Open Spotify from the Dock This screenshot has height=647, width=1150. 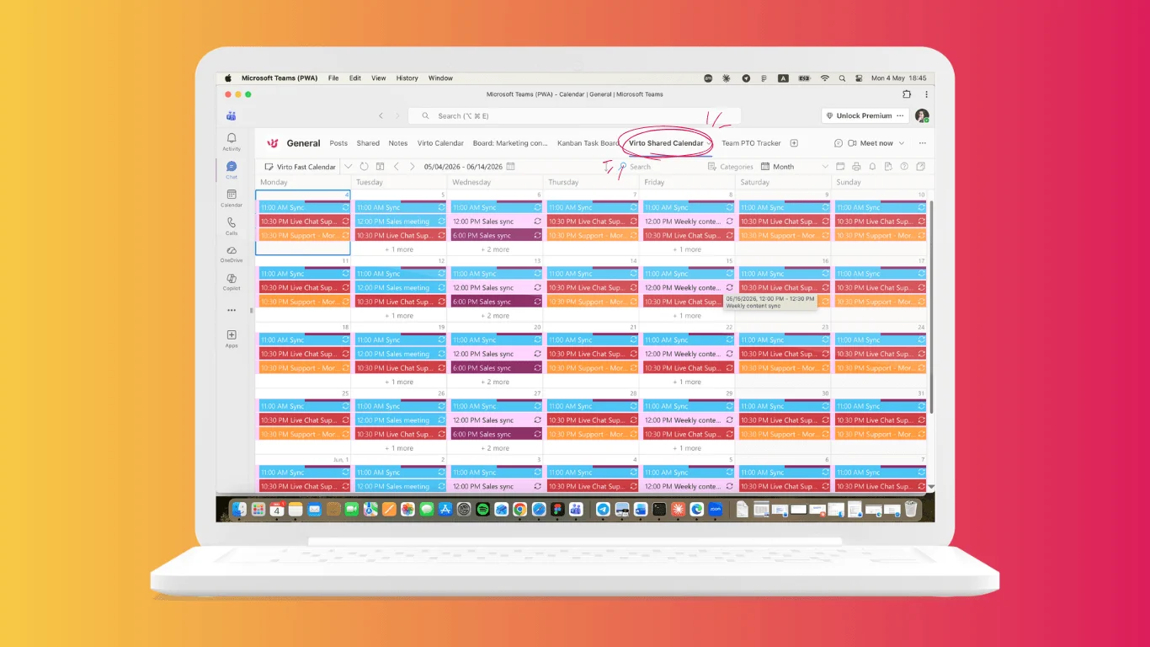[x=482, y=509]
